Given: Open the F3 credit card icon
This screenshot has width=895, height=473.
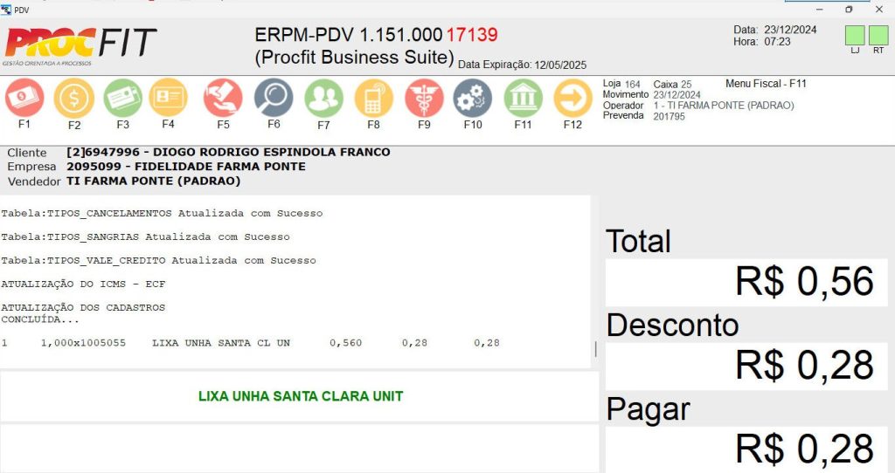Looking at the screenshot, I should point(122,98).
